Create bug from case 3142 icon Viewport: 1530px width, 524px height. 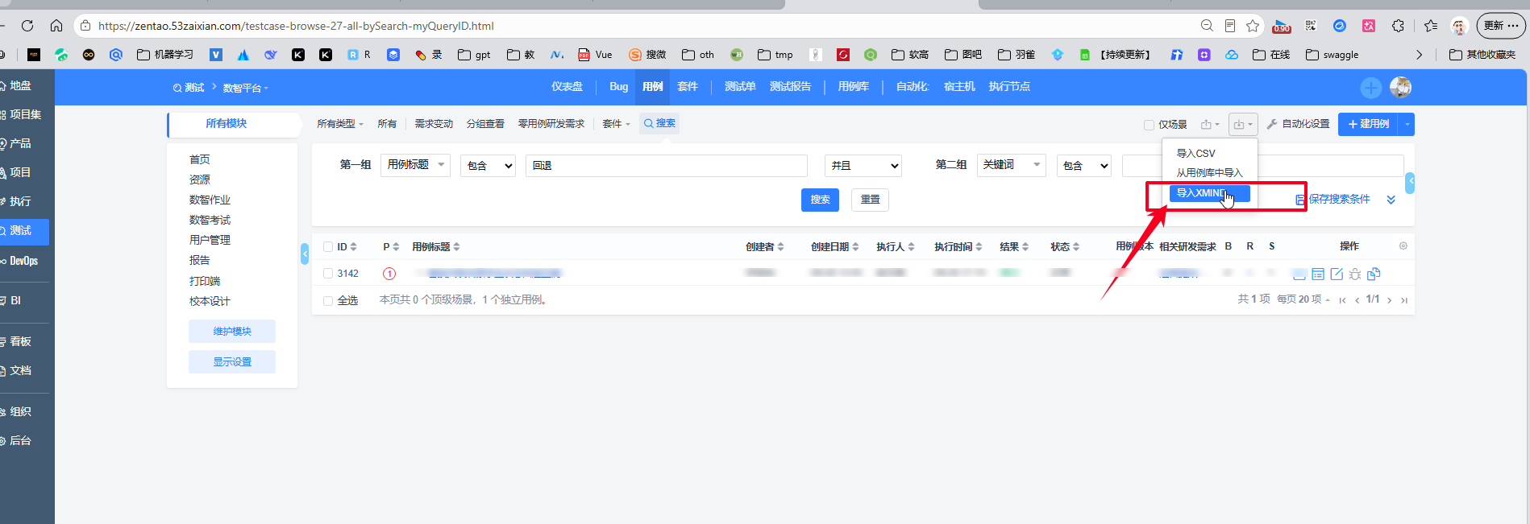pyautogui.click(x=1355, y=274)
